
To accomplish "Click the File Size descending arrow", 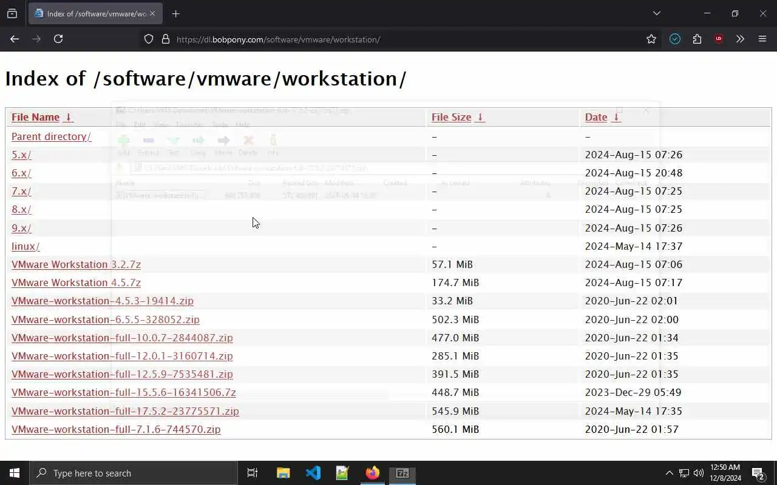I will click(x=480, y=117).
